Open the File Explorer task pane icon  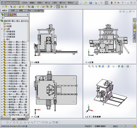pos(135,30)
